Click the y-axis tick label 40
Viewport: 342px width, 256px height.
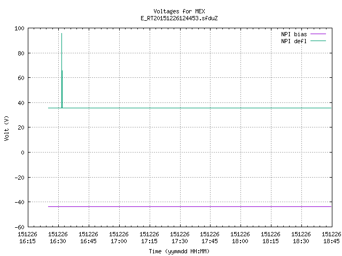point(21,103)
